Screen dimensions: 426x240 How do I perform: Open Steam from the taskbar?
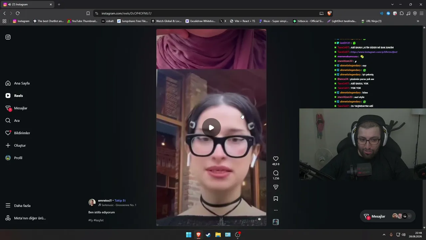pos(208,235)
